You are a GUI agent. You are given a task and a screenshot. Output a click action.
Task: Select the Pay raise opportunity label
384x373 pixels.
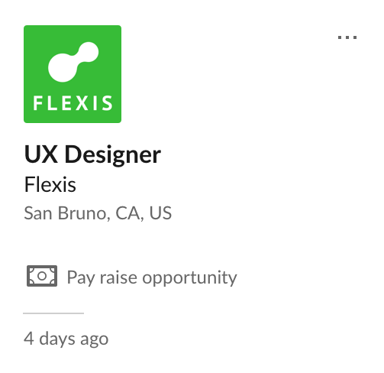[x=152, y=277]
